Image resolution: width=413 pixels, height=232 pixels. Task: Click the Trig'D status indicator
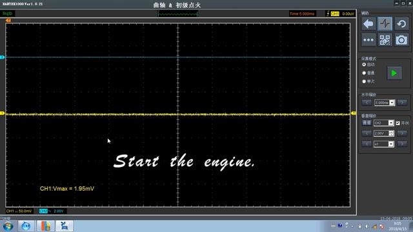(x=7, y=14)
